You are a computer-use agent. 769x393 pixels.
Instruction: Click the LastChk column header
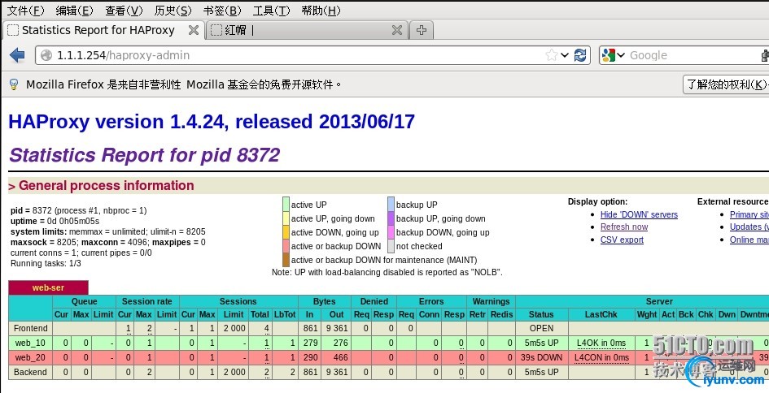[601, 315]
